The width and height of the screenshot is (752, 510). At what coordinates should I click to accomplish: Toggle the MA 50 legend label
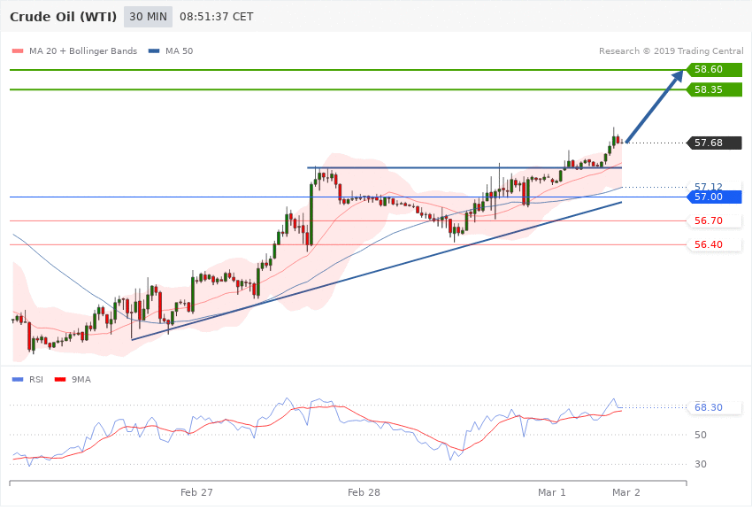179,51
